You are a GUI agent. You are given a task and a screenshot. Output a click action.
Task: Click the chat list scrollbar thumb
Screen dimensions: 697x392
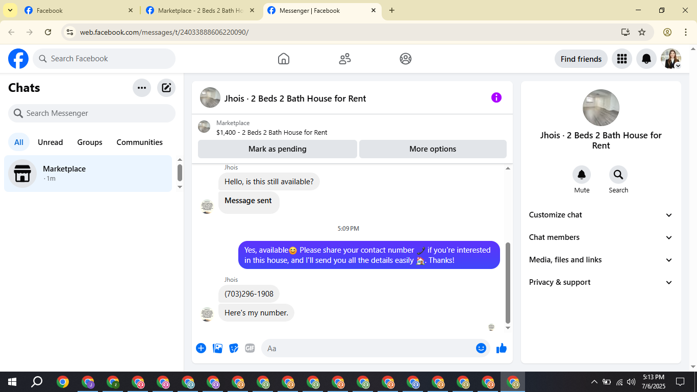pyautogui.click(x=180, y=173)
